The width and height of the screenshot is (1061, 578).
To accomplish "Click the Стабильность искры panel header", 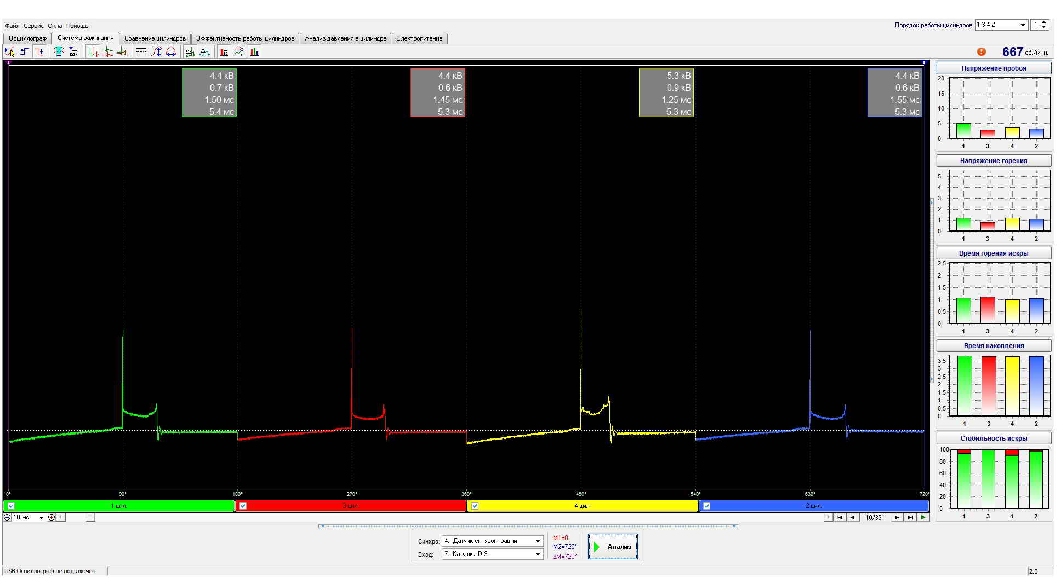I will [x=994, y=438].
